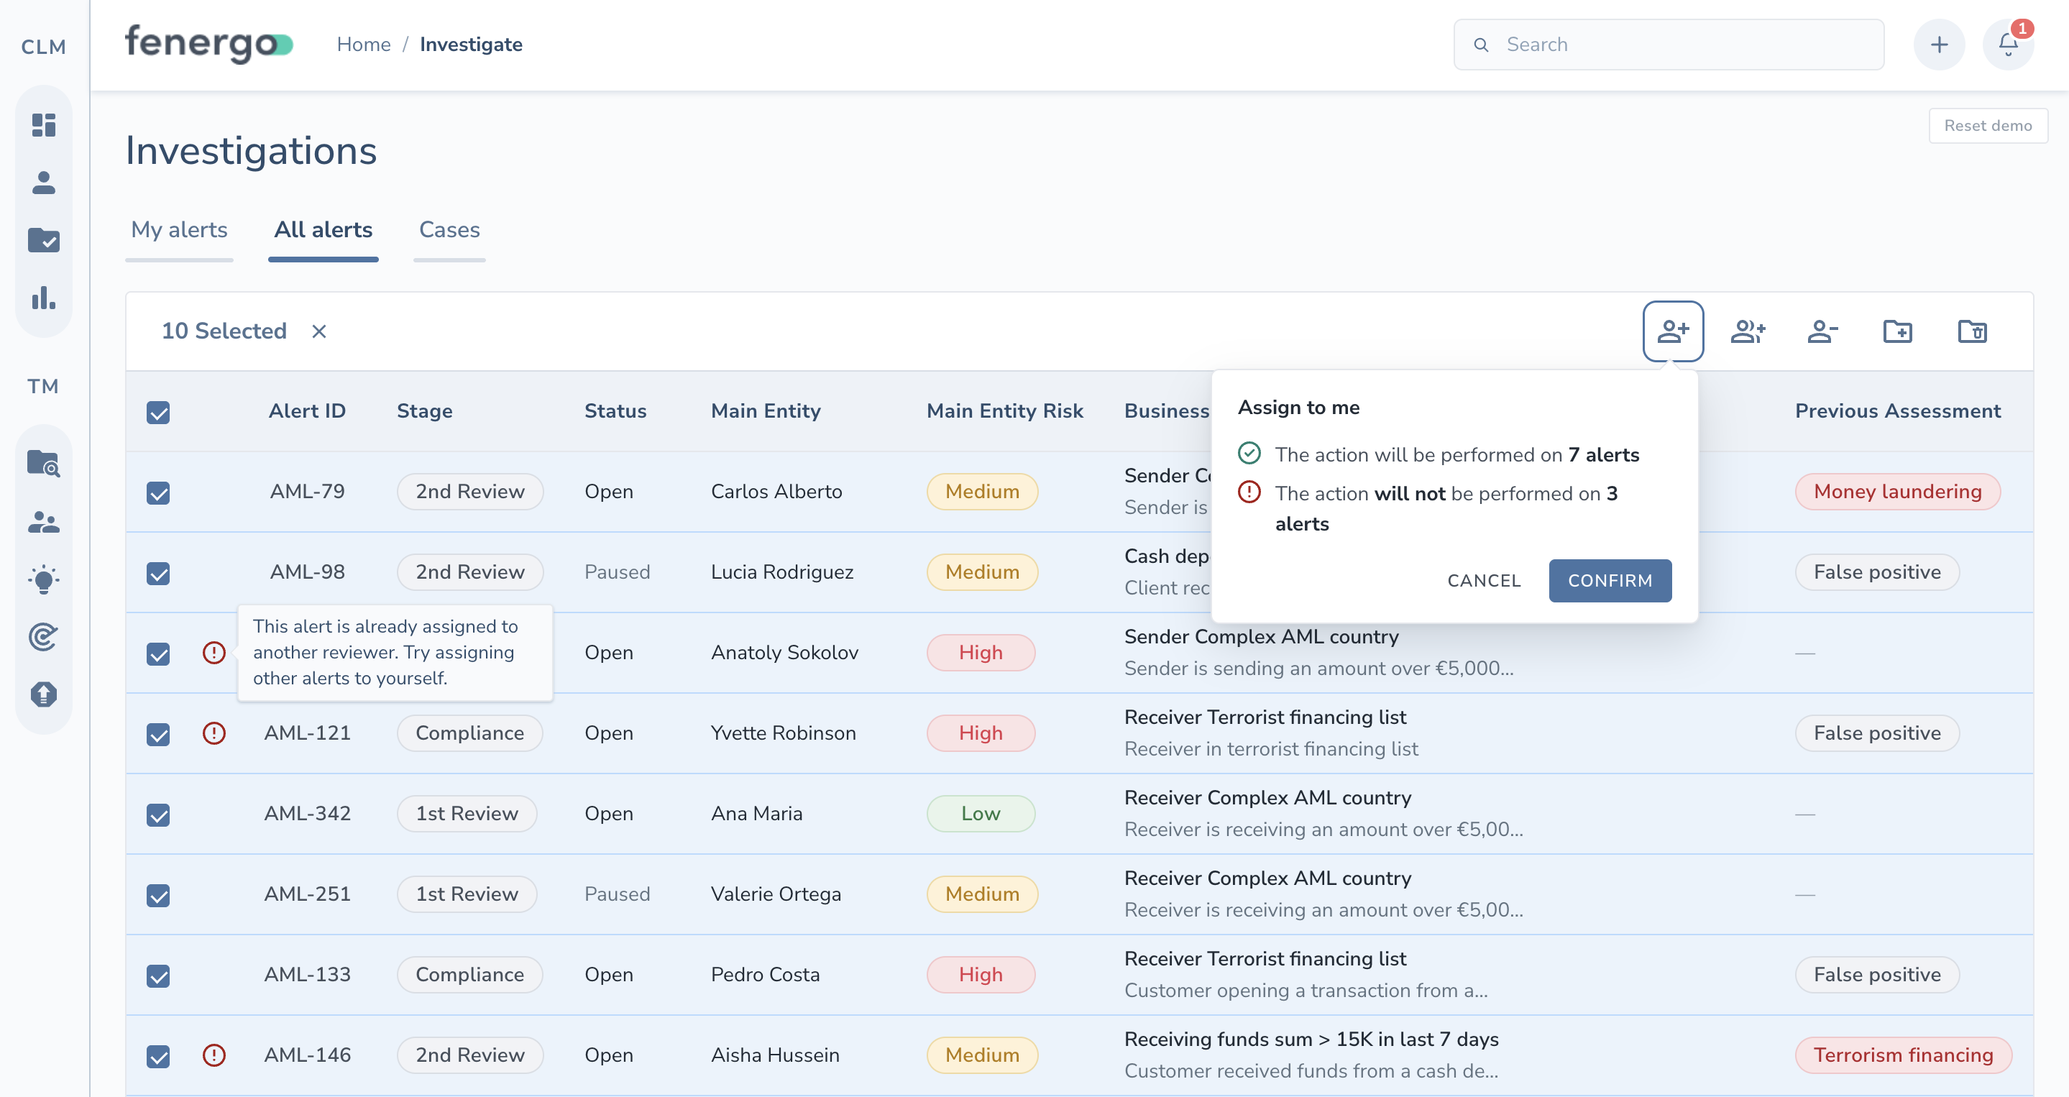Viewport: 2069px width, 1097px height.
Task: Click warning icon on AML-146 row
Action: pyautogui.click(x=214, y=1055)
